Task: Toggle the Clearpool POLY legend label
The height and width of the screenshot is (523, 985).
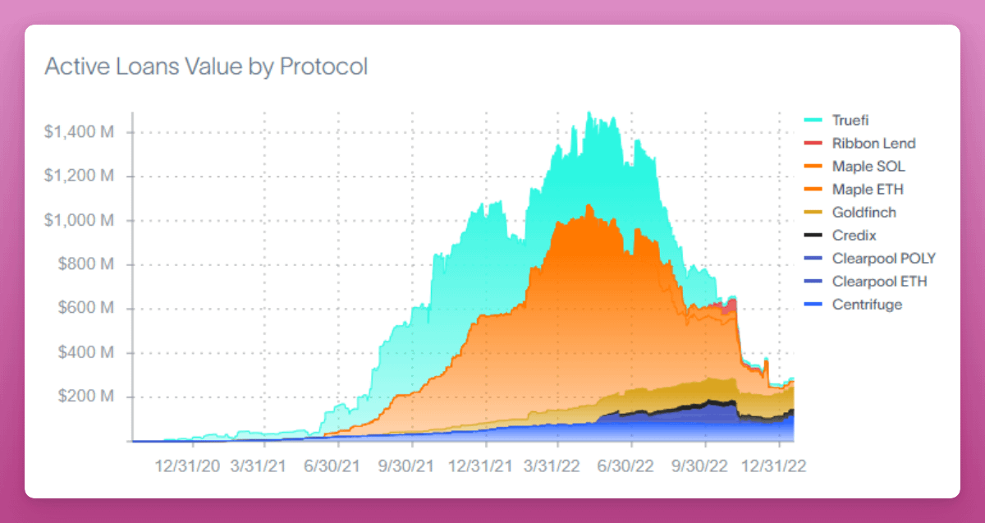Action: tap(883, 259)
